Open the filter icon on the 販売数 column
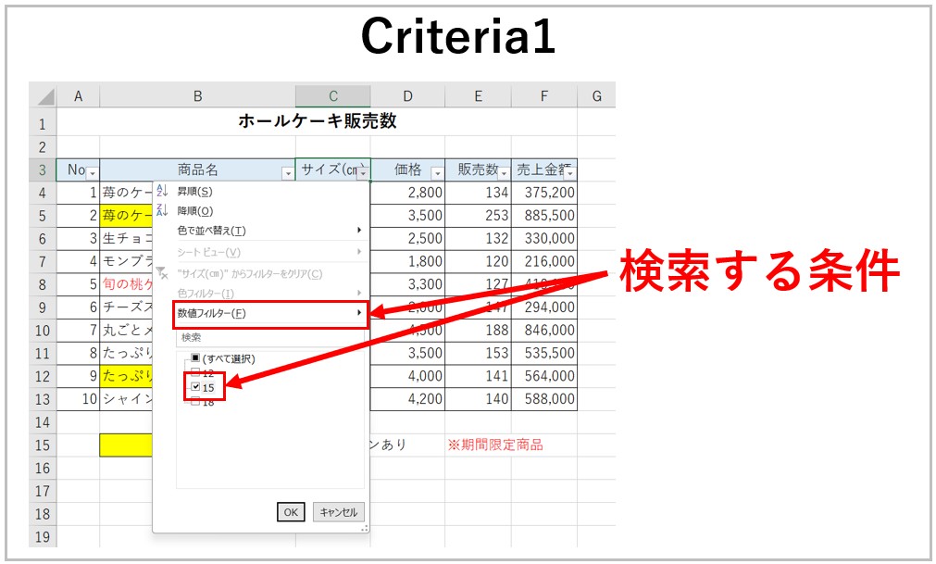The height and width of the screenshot is (564, 936). [503, 171]
